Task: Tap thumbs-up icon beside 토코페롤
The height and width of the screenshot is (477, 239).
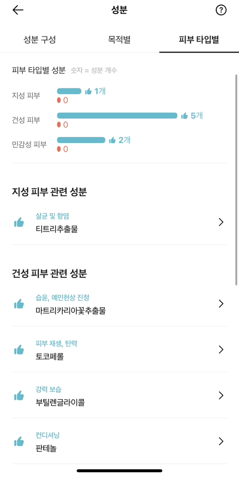Action: click(19, 349)
